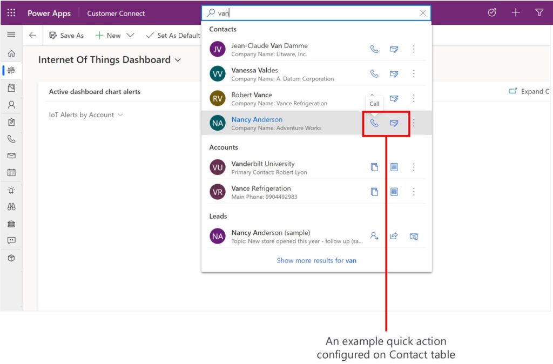Click Show more results for van
The width and height of the screenshot is (553, 364).
(316, 260)
